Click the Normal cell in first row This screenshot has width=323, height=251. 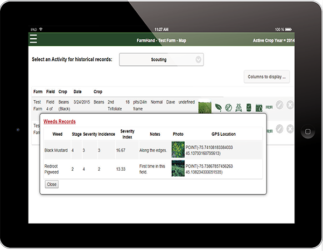click(157, 102)
